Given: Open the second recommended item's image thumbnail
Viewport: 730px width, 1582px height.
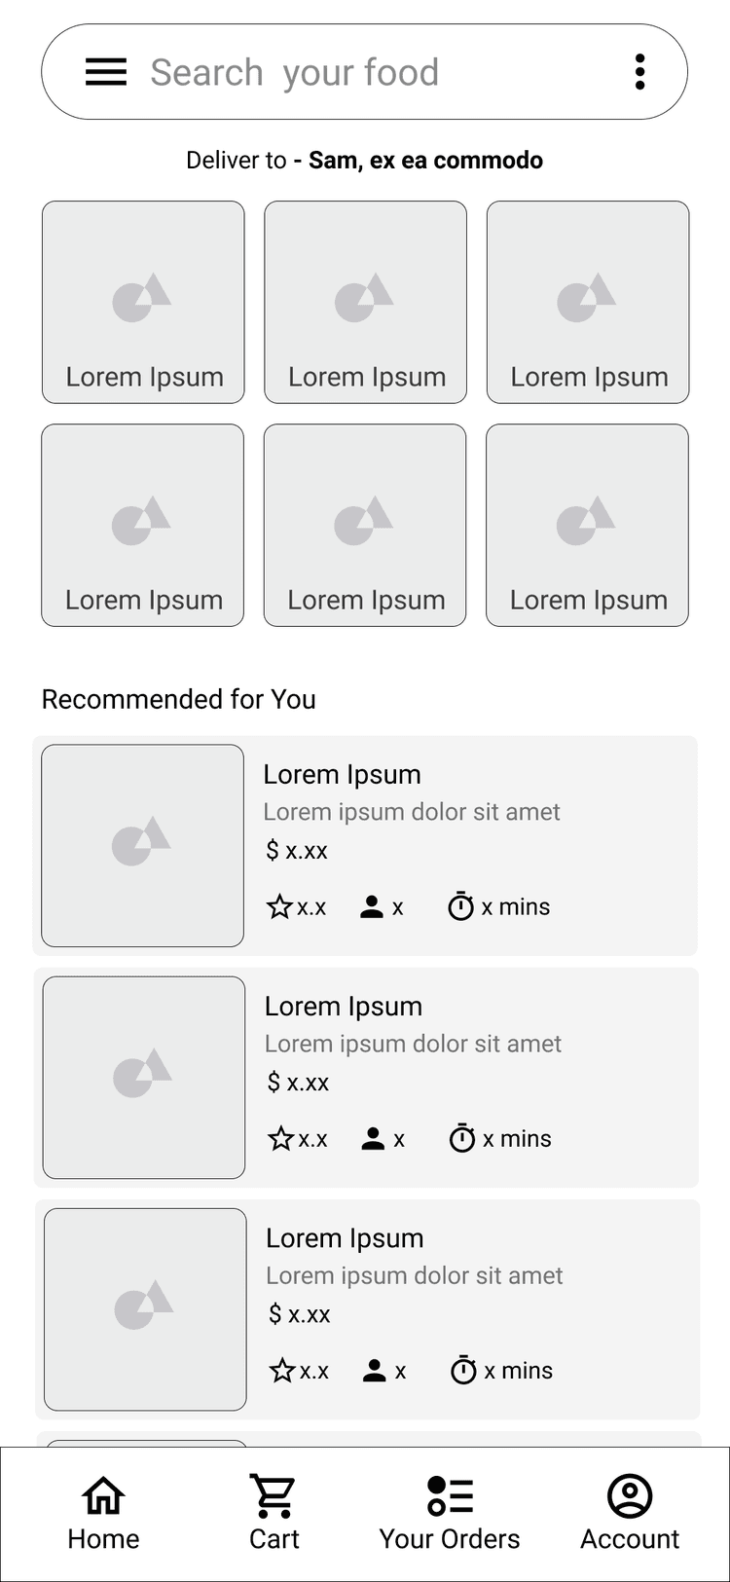Looking at the screenshot, I should click(144, 1078).
